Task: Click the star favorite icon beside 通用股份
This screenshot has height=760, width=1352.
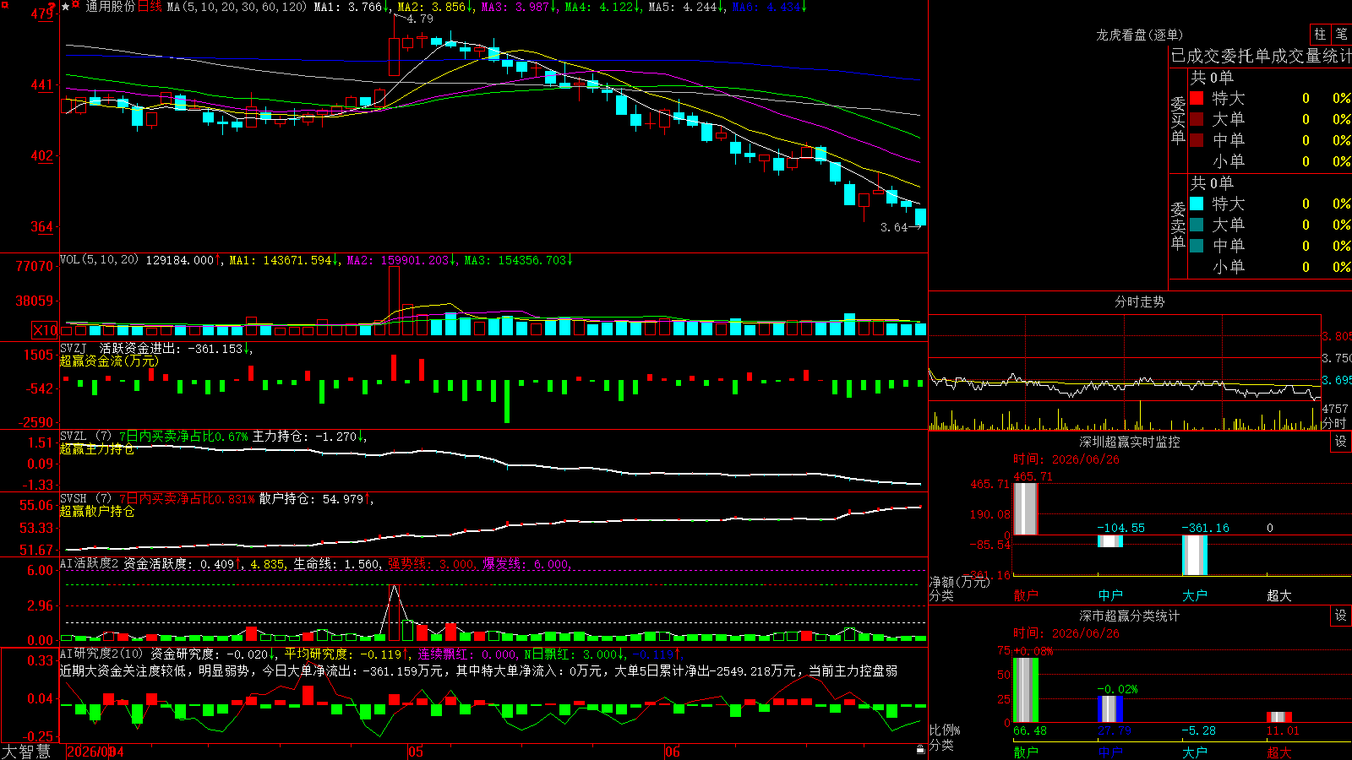Action: pyautogui.click(x=66, y=7)
